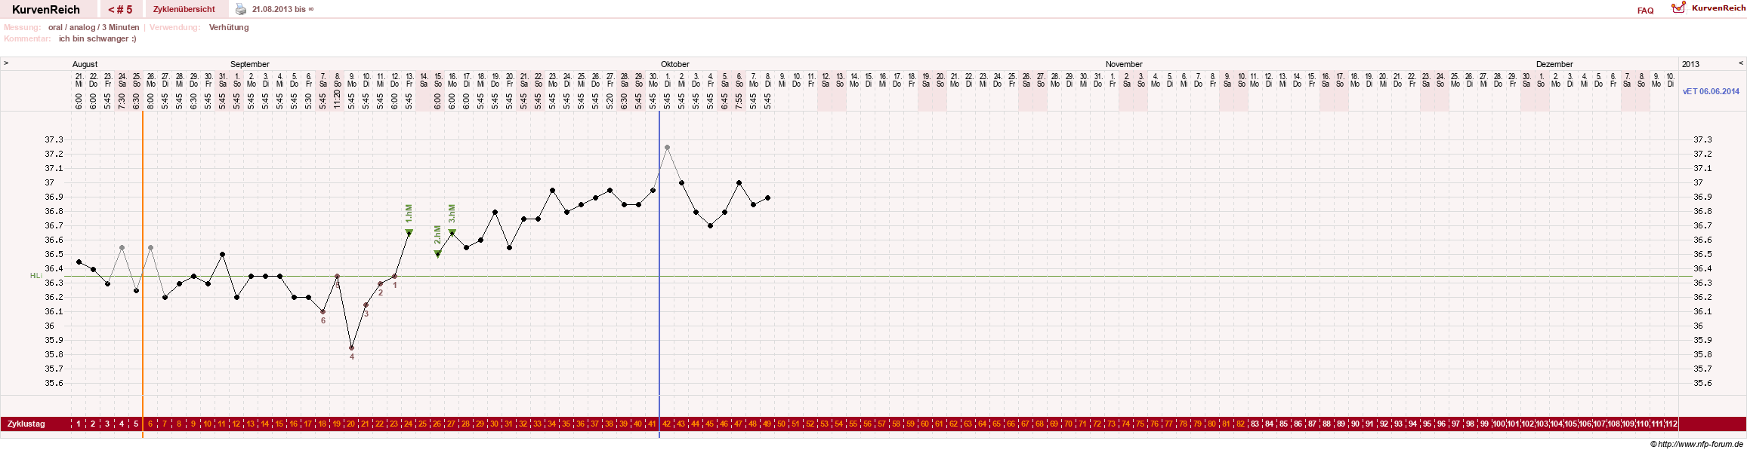Click the printer icon beside the date range

click(x=241, y=9)
